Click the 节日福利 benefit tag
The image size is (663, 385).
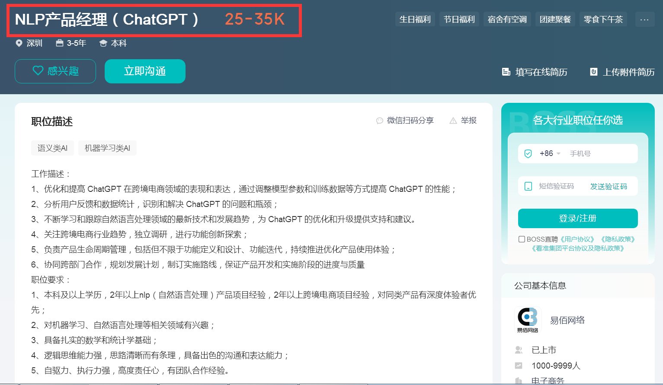(x=459, y=19)
